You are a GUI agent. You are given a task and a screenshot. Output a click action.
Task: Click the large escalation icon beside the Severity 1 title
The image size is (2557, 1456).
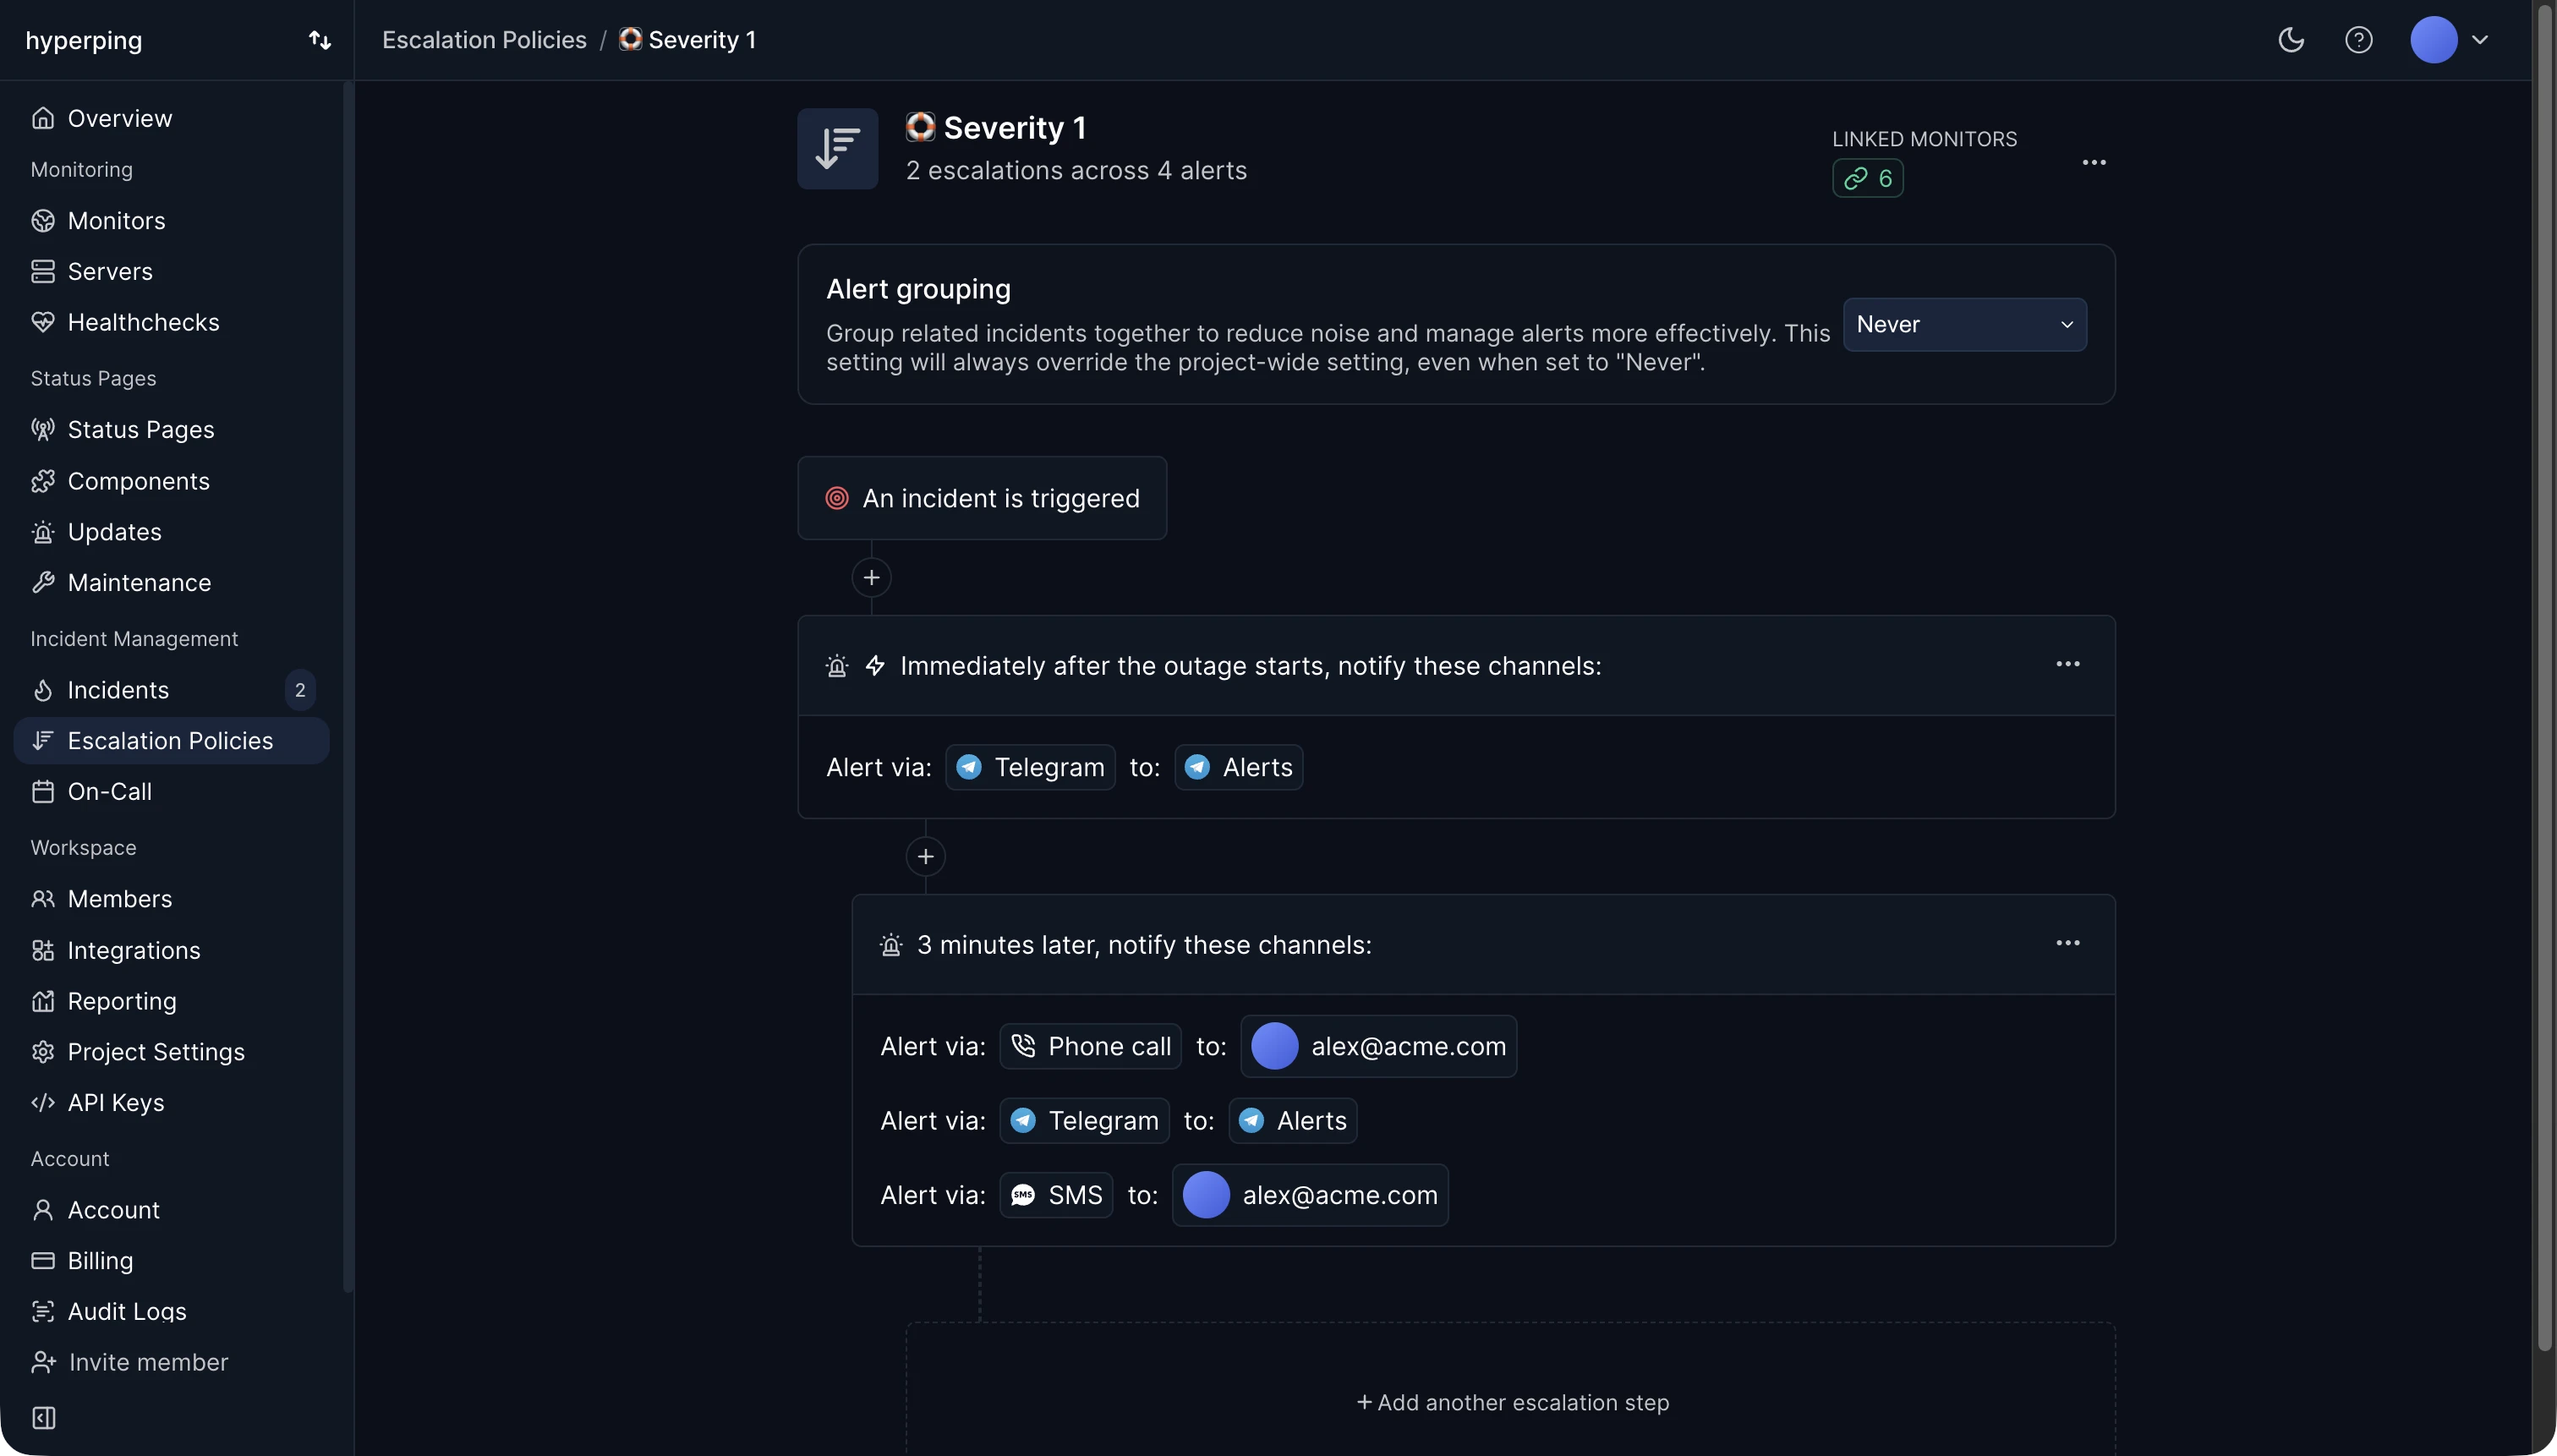[837, 149]
